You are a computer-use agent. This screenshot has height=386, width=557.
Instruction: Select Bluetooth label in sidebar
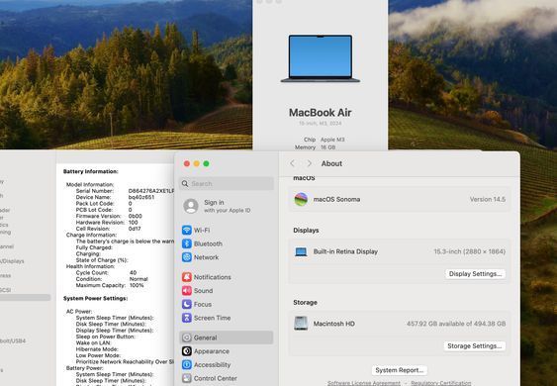pyautogui.click(x=208, y=243)
